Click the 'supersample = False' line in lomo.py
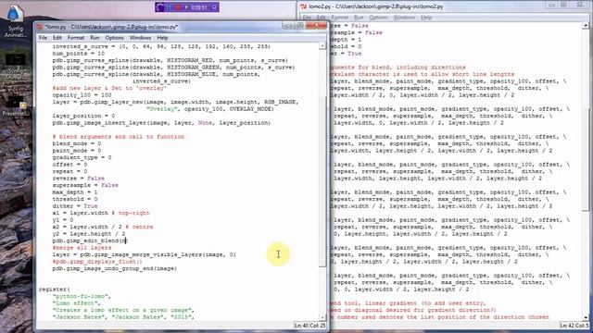 coord(85,185)
